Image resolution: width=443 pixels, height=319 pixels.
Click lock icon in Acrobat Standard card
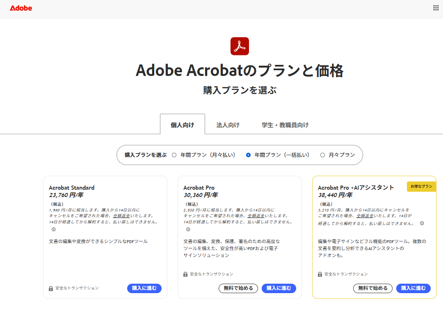[x=51, y=289]
